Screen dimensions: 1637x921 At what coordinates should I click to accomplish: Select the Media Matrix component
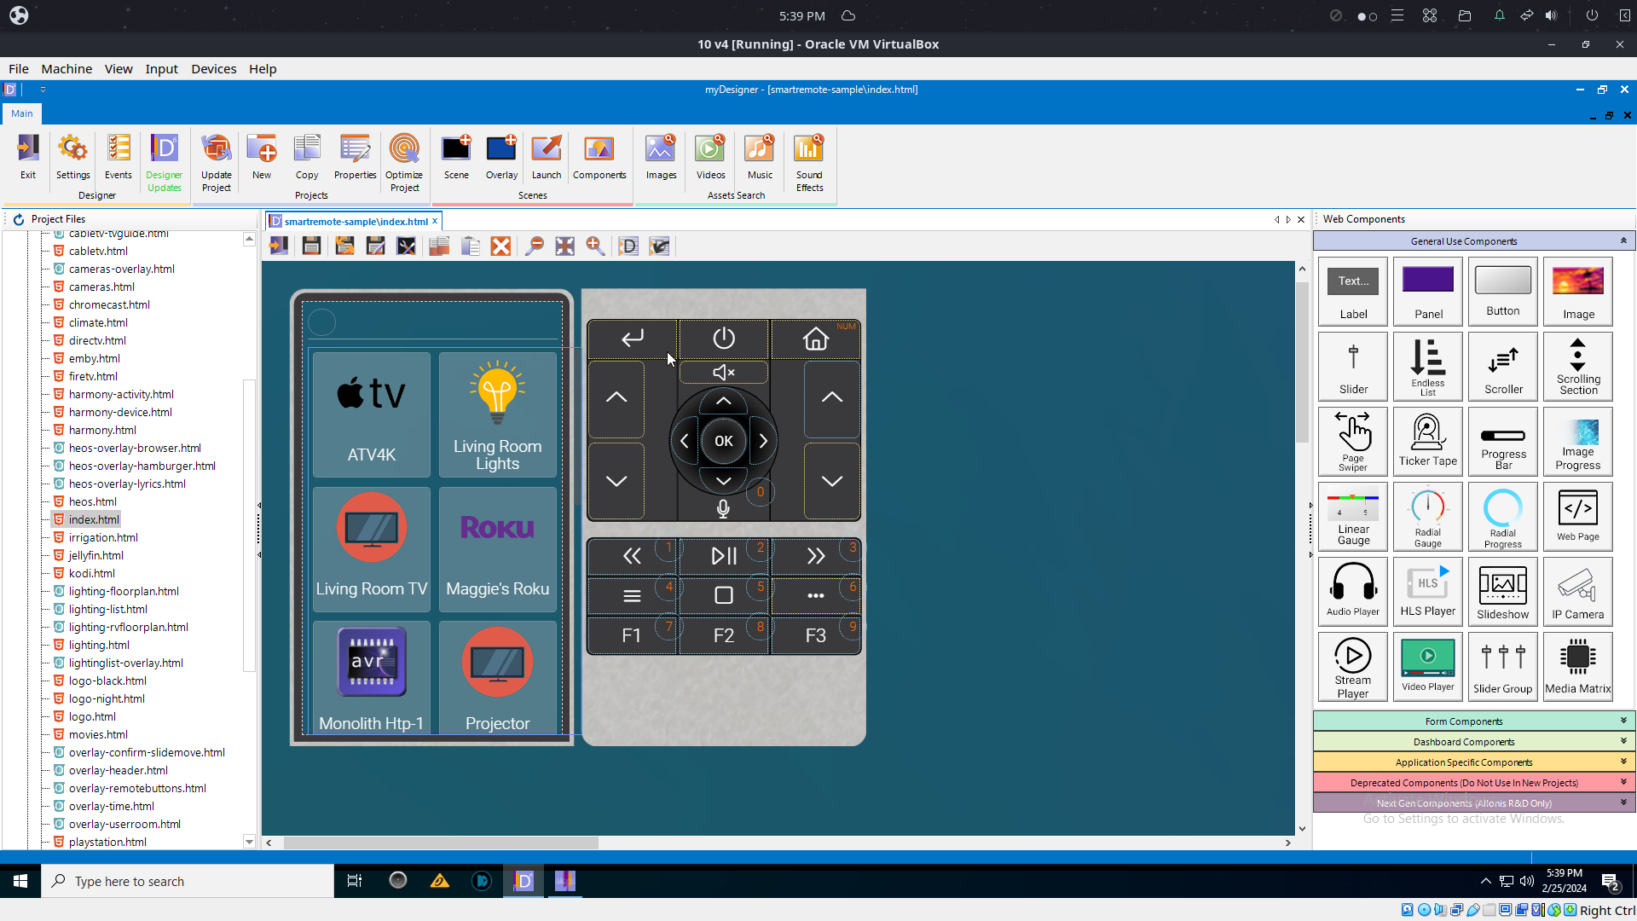(x=1578, y=667)
